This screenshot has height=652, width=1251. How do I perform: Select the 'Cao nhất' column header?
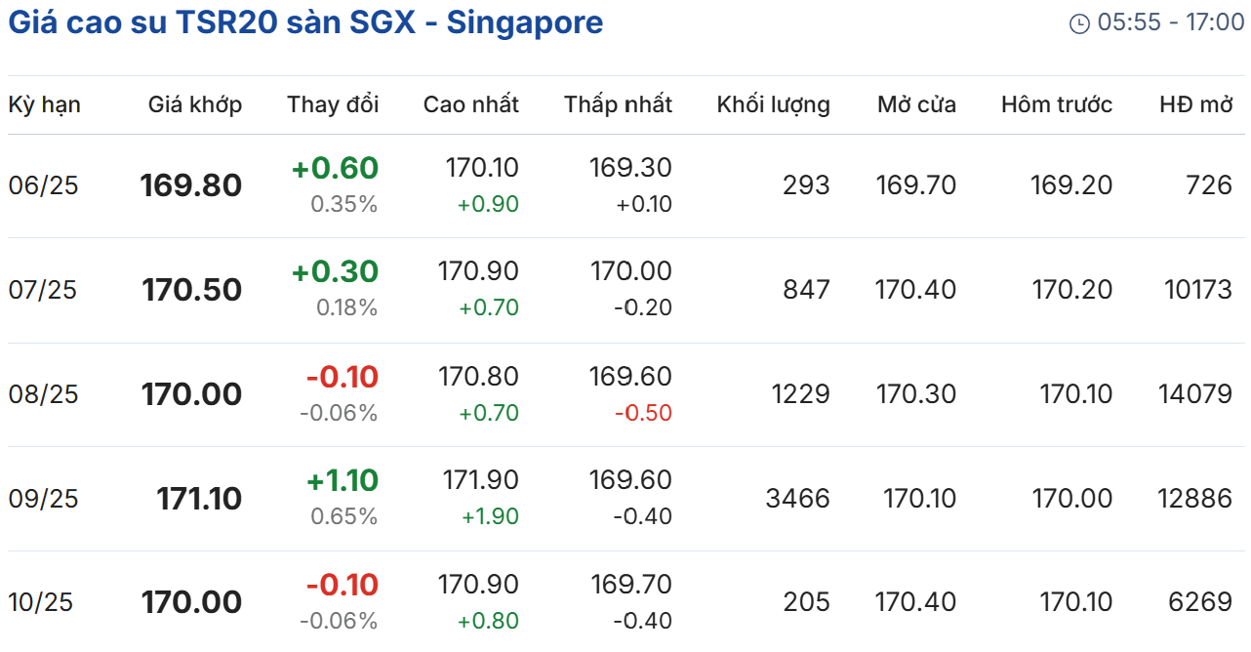[471, 104]
